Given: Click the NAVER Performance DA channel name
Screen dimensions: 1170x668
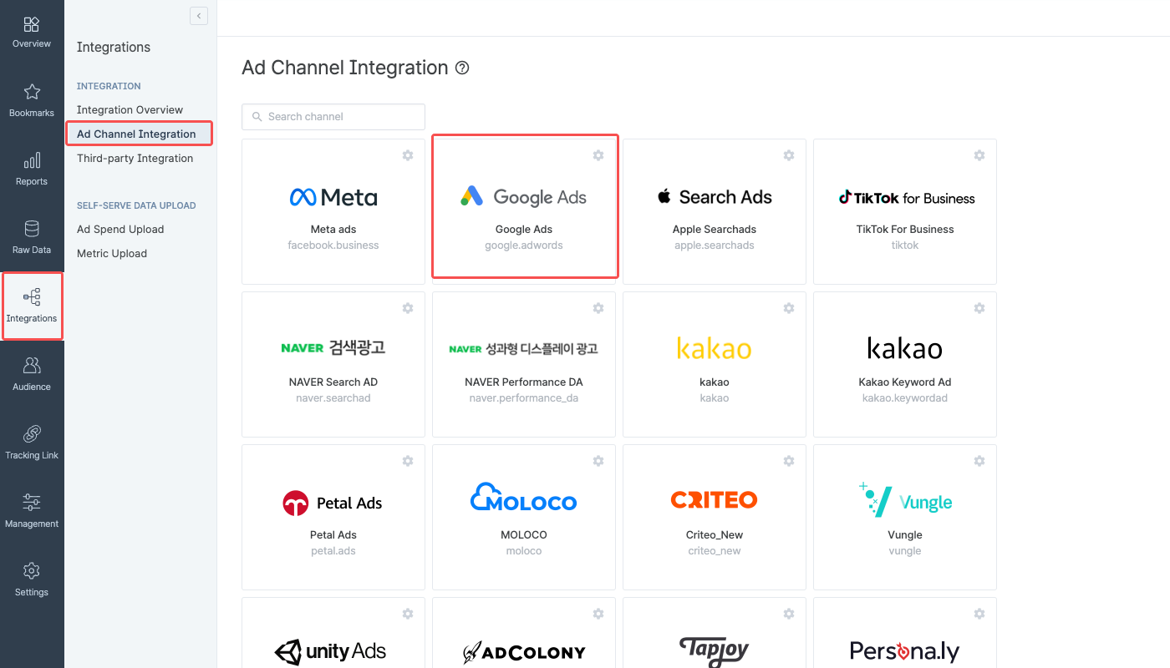Looking at the screenshot, I should (x=524, y=382).
